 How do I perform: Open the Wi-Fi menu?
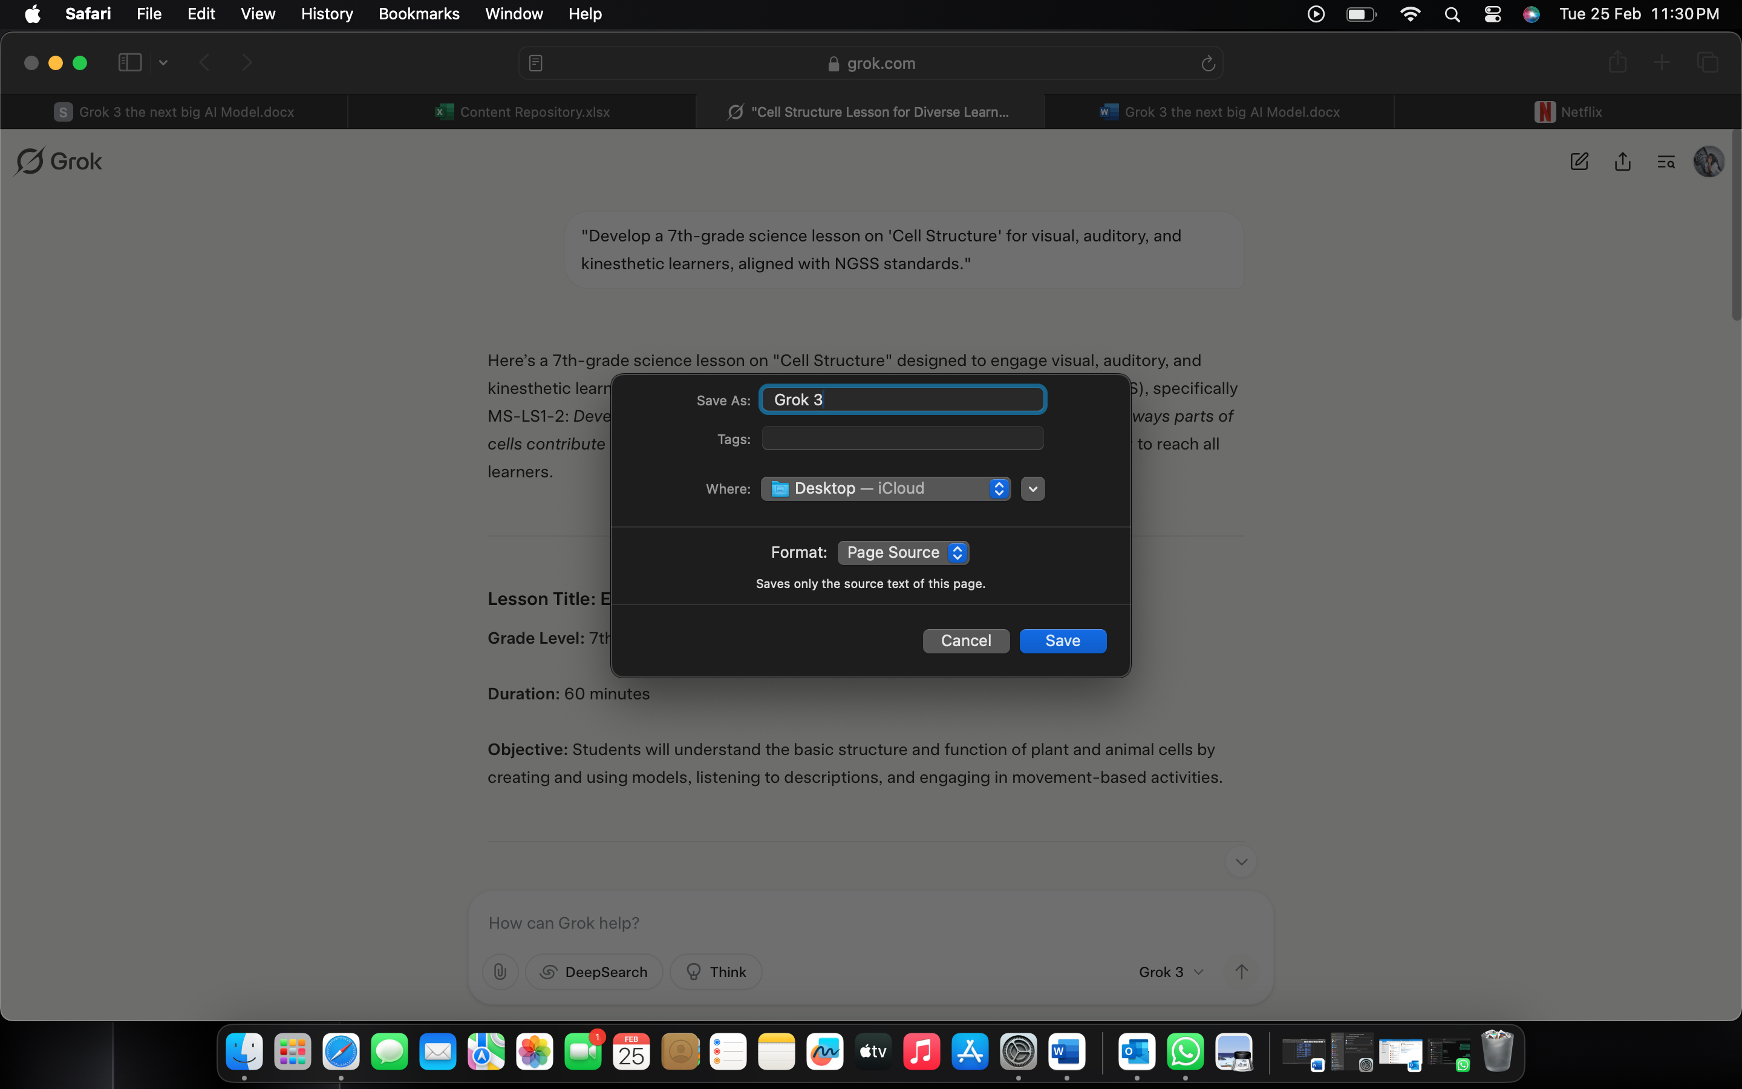point(1409,14)
